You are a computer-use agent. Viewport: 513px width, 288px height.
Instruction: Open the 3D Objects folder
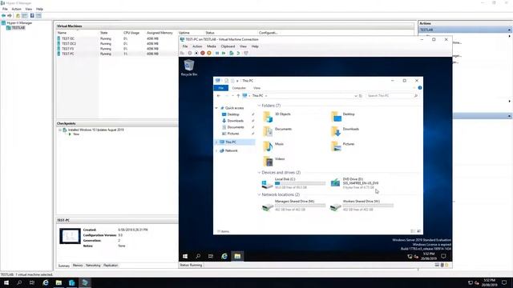click(x=277, y=116)
